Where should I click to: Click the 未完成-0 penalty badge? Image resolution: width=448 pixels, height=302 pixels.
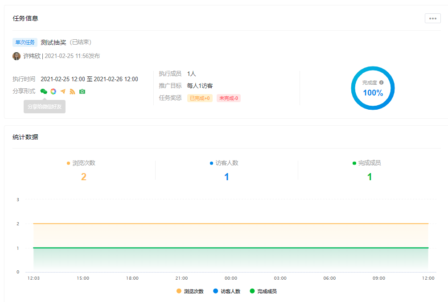tap(228, 98)
